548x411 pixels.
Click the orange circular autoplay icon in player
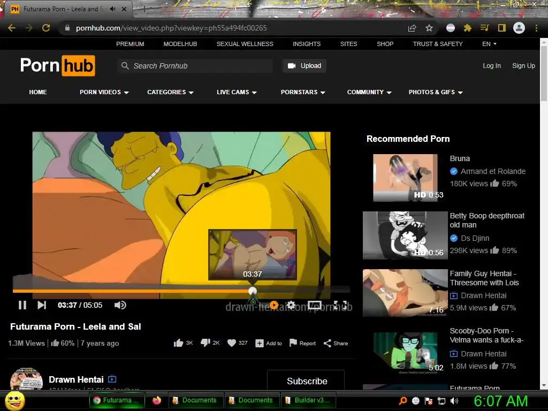[274, 305]
